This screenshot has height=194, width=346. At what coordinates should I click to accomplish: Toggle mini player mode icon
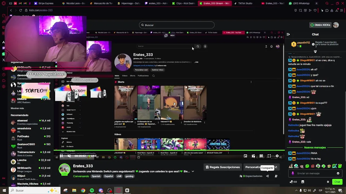coord(245,156)
